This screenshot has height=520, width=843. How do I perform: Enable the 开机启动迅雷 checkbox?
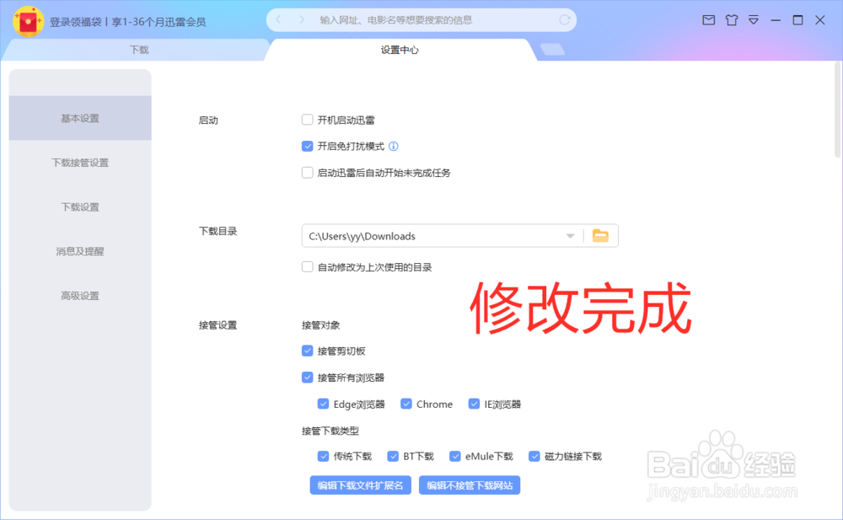click(307, 120)
